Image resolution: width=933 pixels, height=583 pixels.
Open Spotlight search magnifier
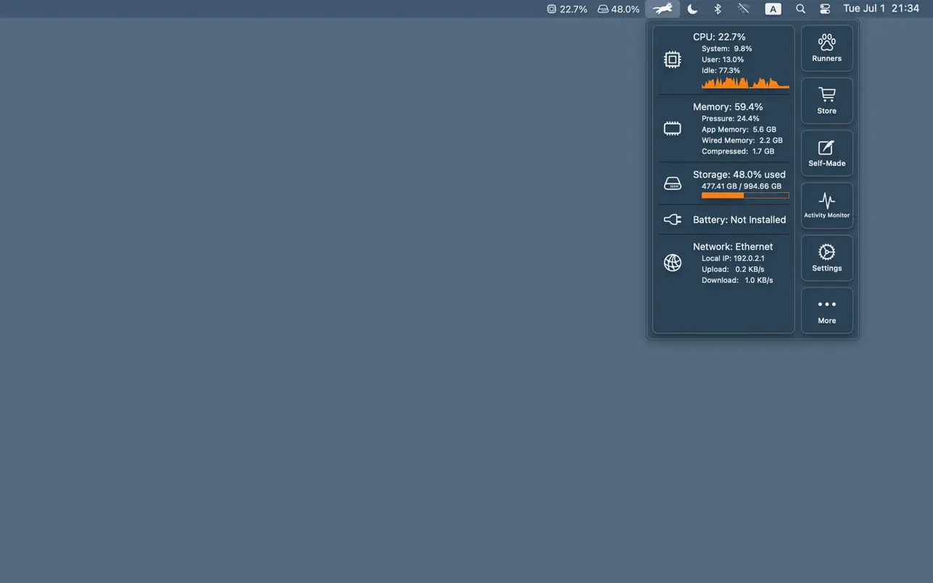coord(800,9)
